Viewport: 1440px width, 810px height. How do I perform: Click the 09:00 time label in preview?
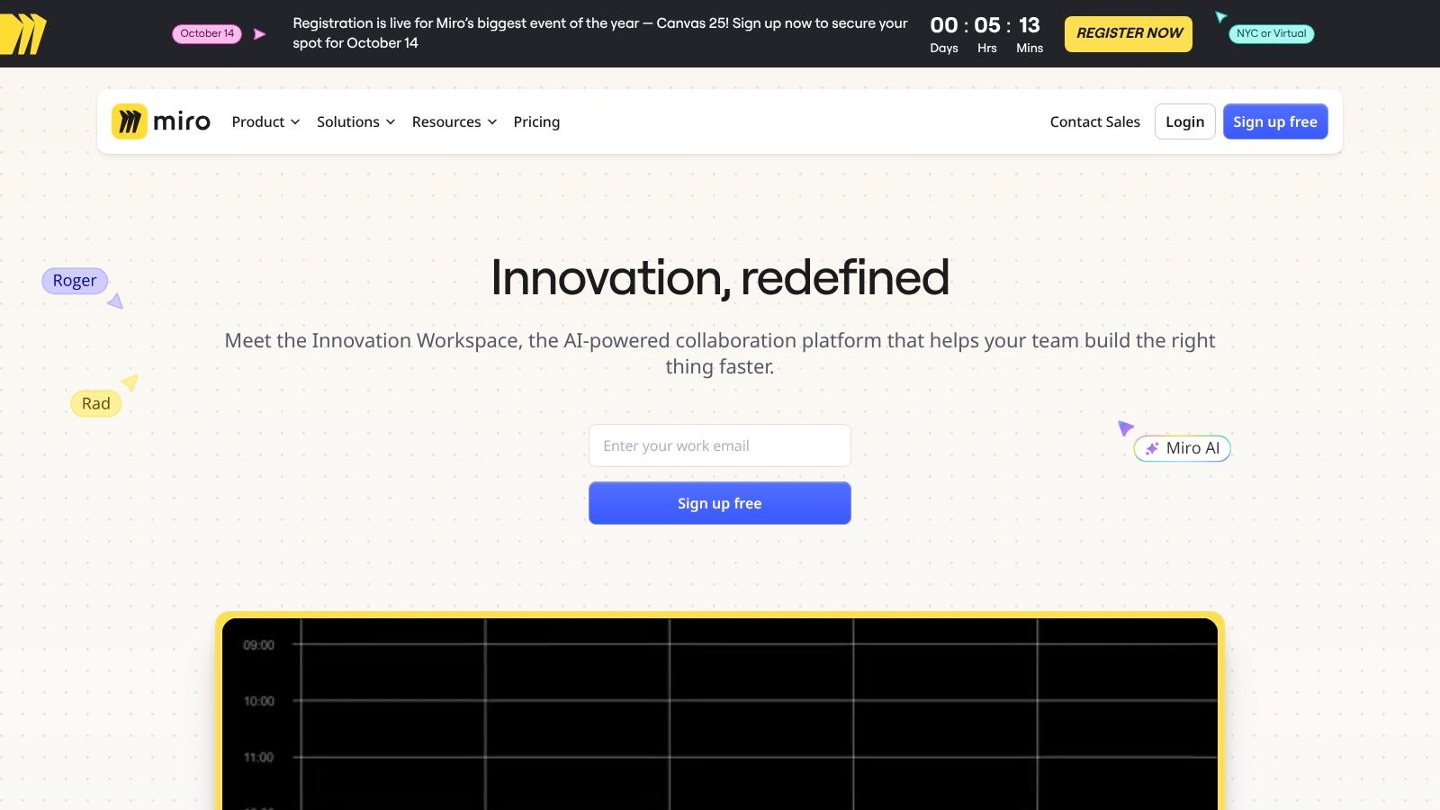coord(258,645)
